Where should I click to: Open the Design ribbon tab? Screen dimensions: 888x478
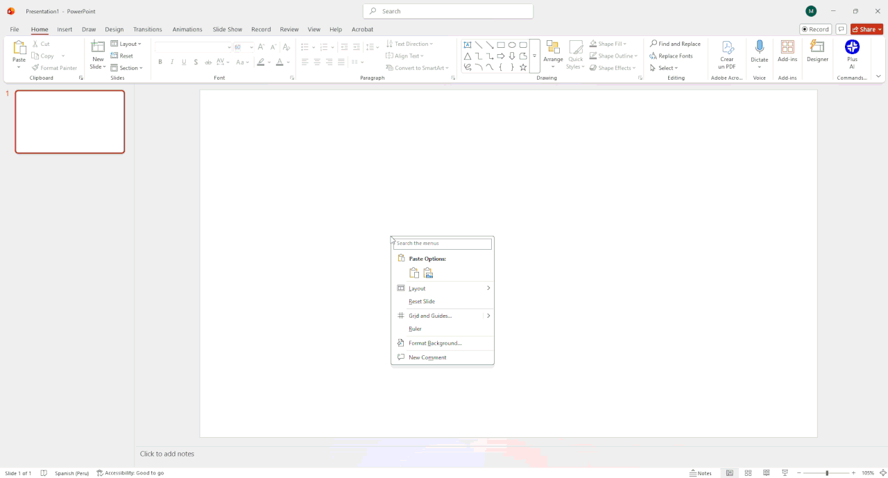114,29
